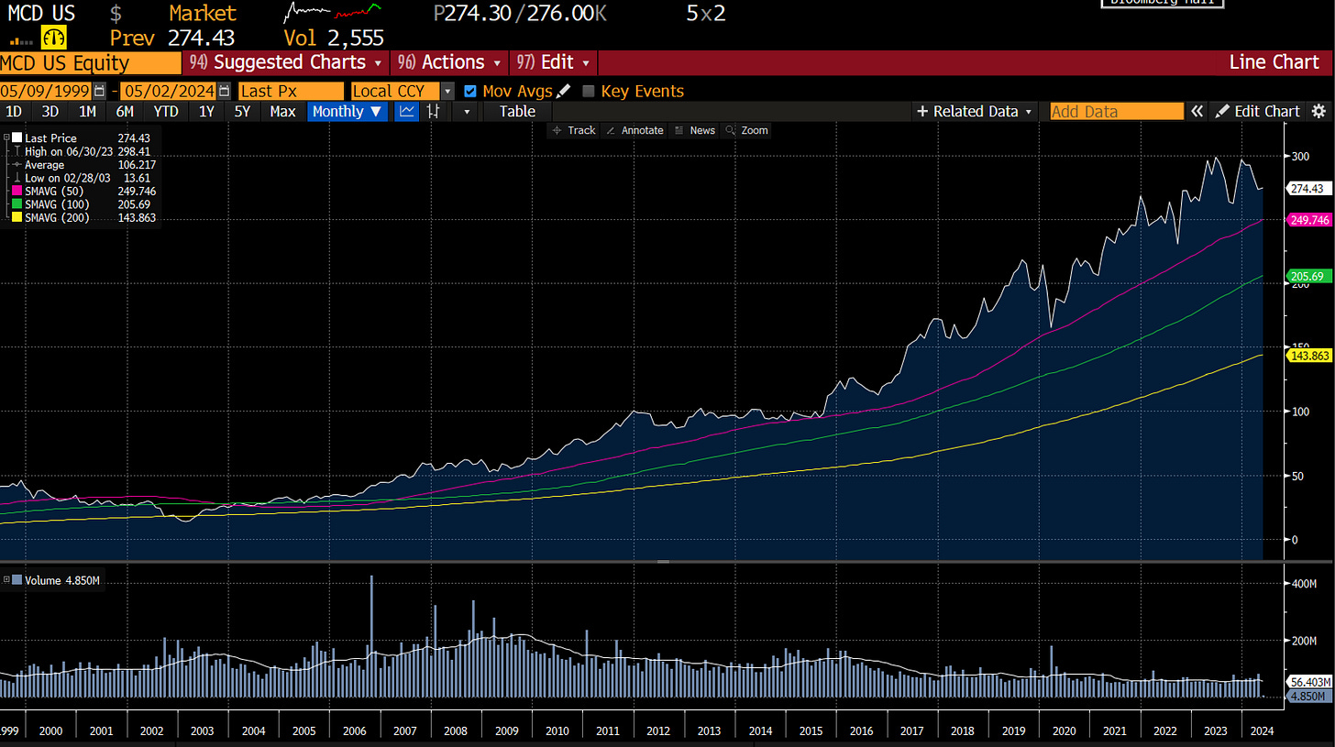The image size is (1335, 747).
Task: Open the start date calendar picker icon
Action: 99,92
